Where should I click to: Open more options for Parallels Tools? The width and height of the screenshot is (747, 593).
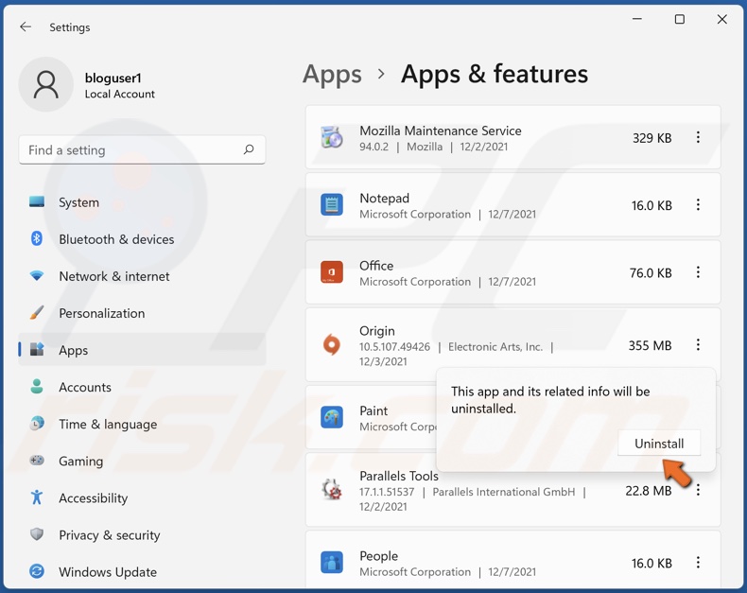coord(698,490)
